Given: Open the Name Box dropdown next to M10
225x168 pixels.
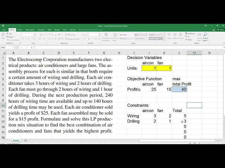Looking at the screenshot, I should [x=13, y=48].
